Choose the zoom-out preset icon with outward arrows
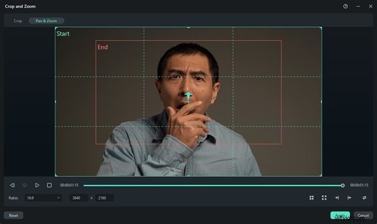 click(324, 198)
